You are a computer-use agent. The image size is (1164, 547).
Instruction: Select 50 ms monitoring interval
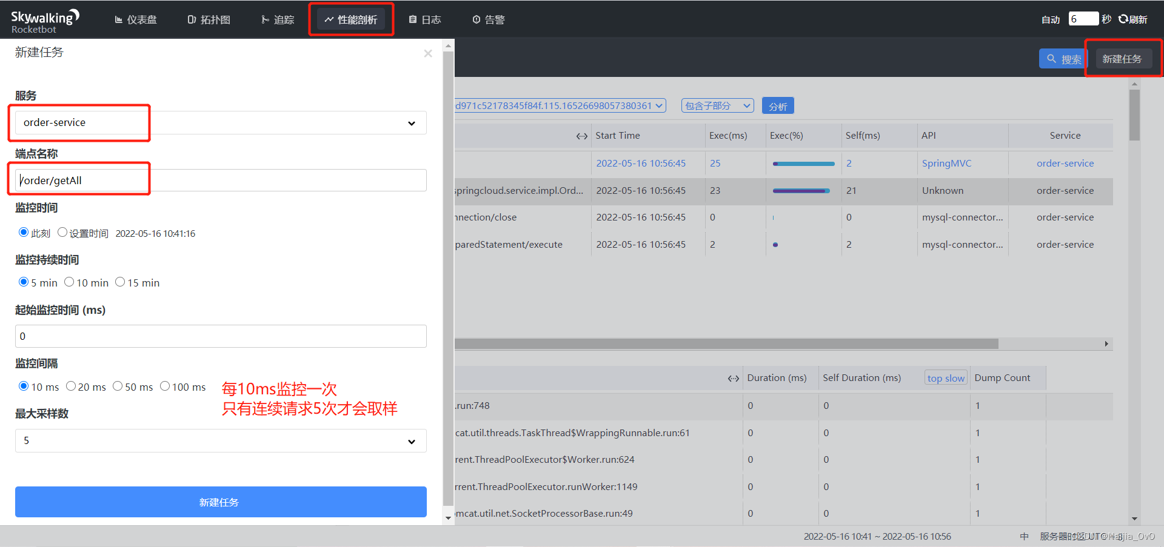pyautogui.click(x=118, y=386)
